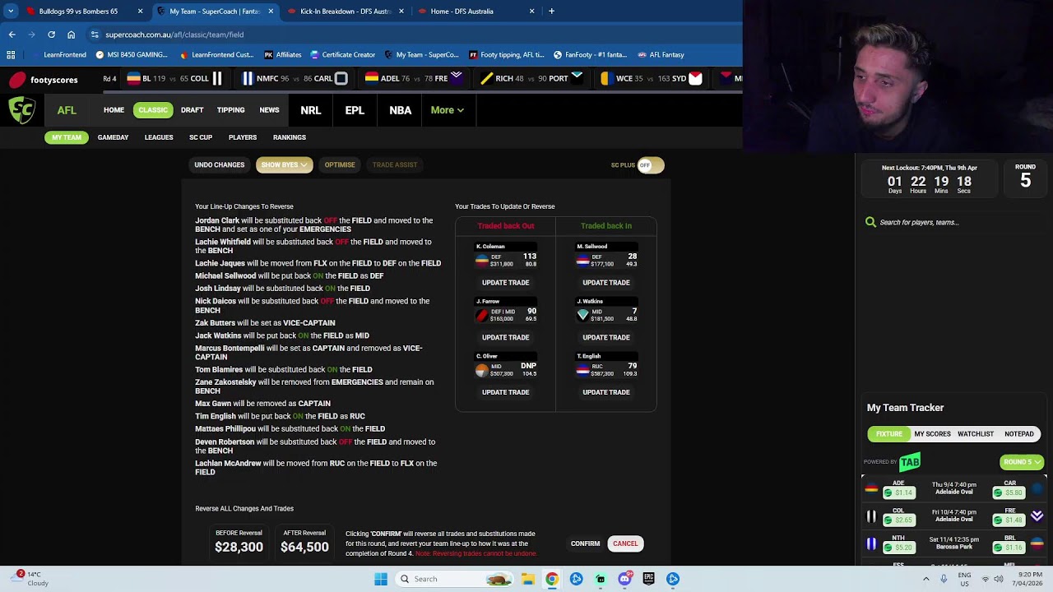Click the browser home icon
The width and height of the screenshot is (1053, 592).
tap(71, 35)
